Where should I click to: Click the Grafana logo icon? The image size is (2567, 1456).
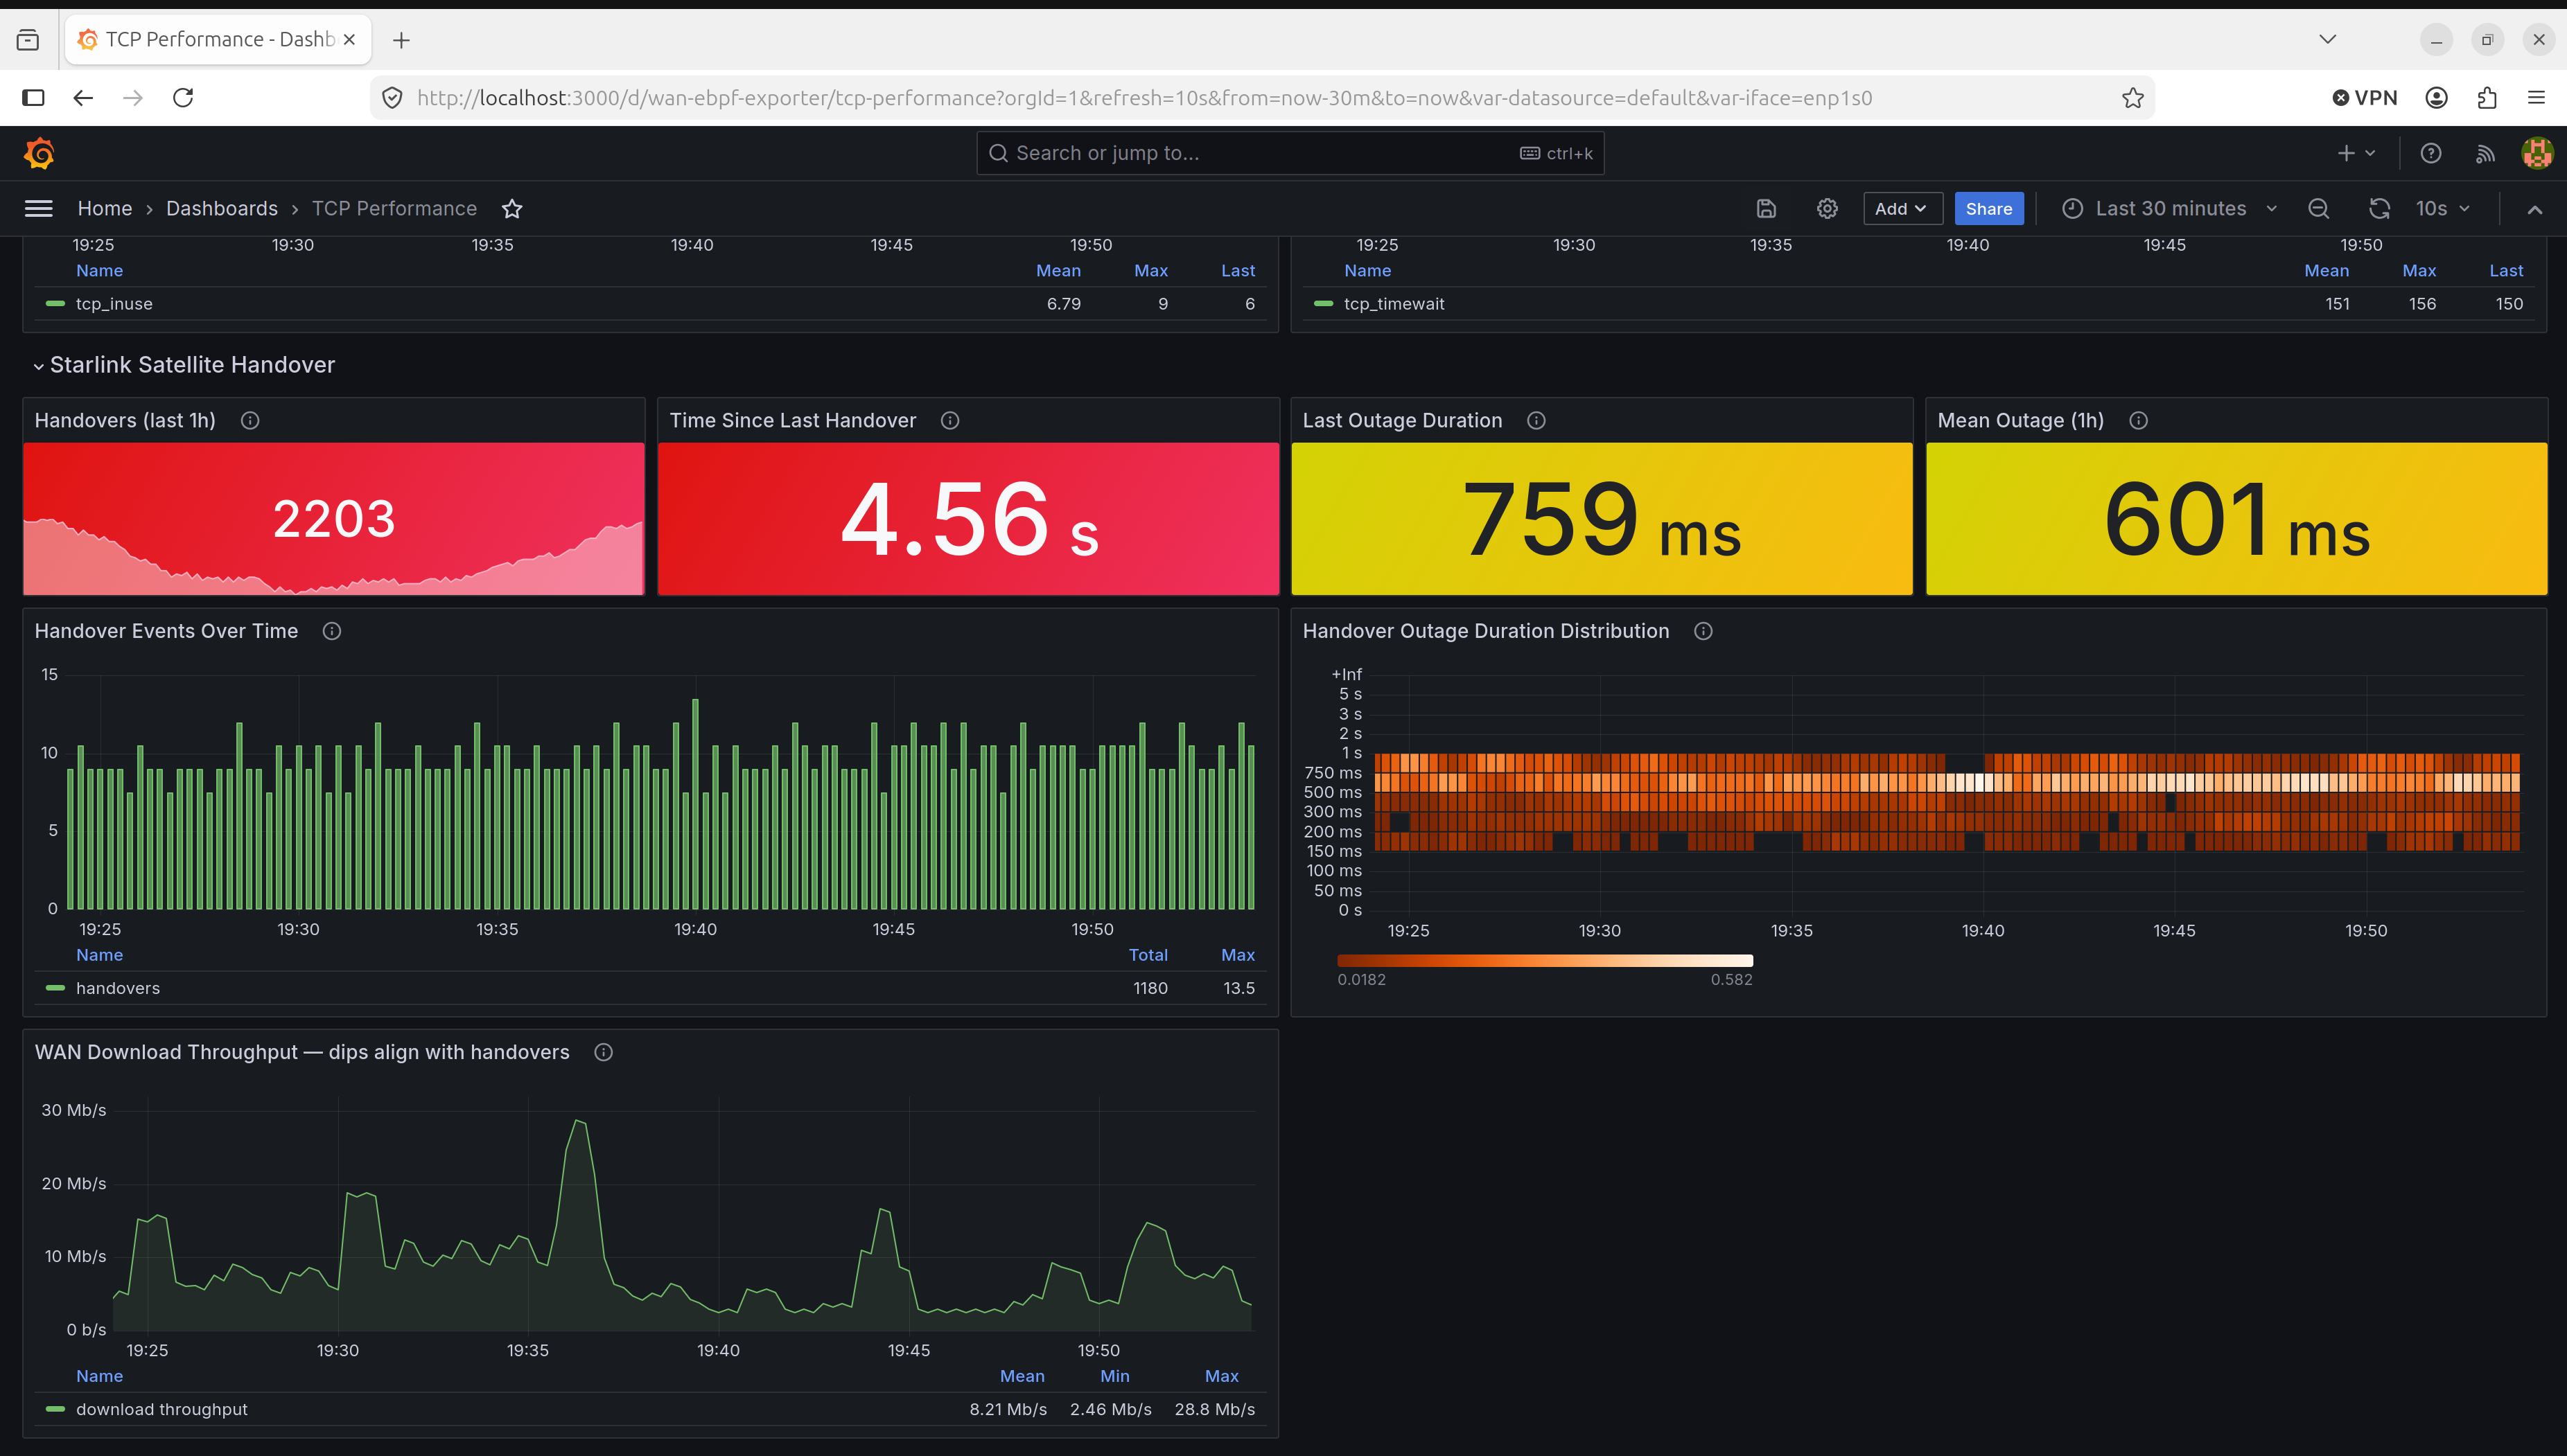coord(39,153)
